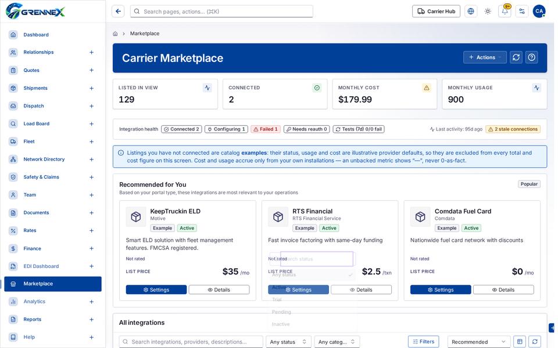The height and width of the screenshot is (348, 558).
Task: View KeepTruckin ELD Details
Action: click(x=219, y=290)
